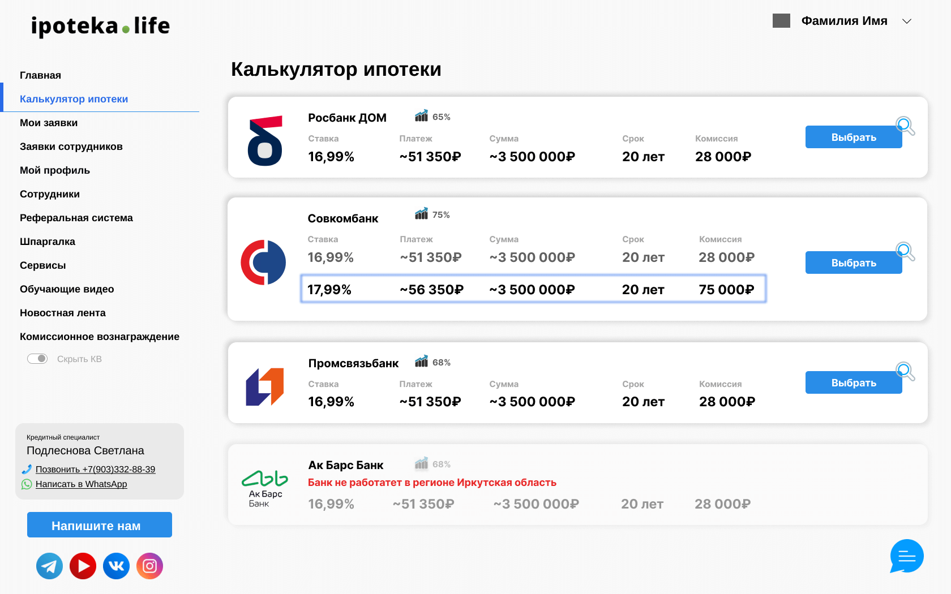Click the YouTube icon in the sidebar

point(83,566)
